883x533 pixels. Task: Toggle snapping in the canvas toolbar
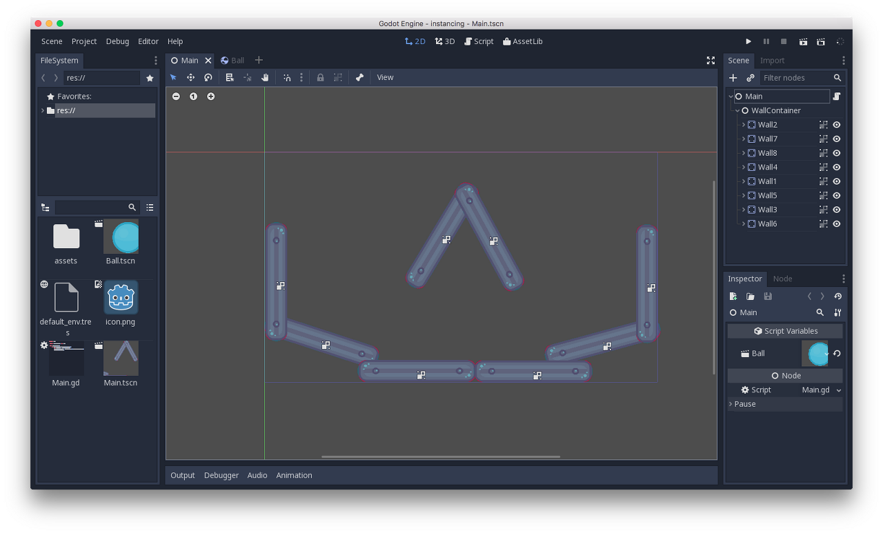pos(287,77)
